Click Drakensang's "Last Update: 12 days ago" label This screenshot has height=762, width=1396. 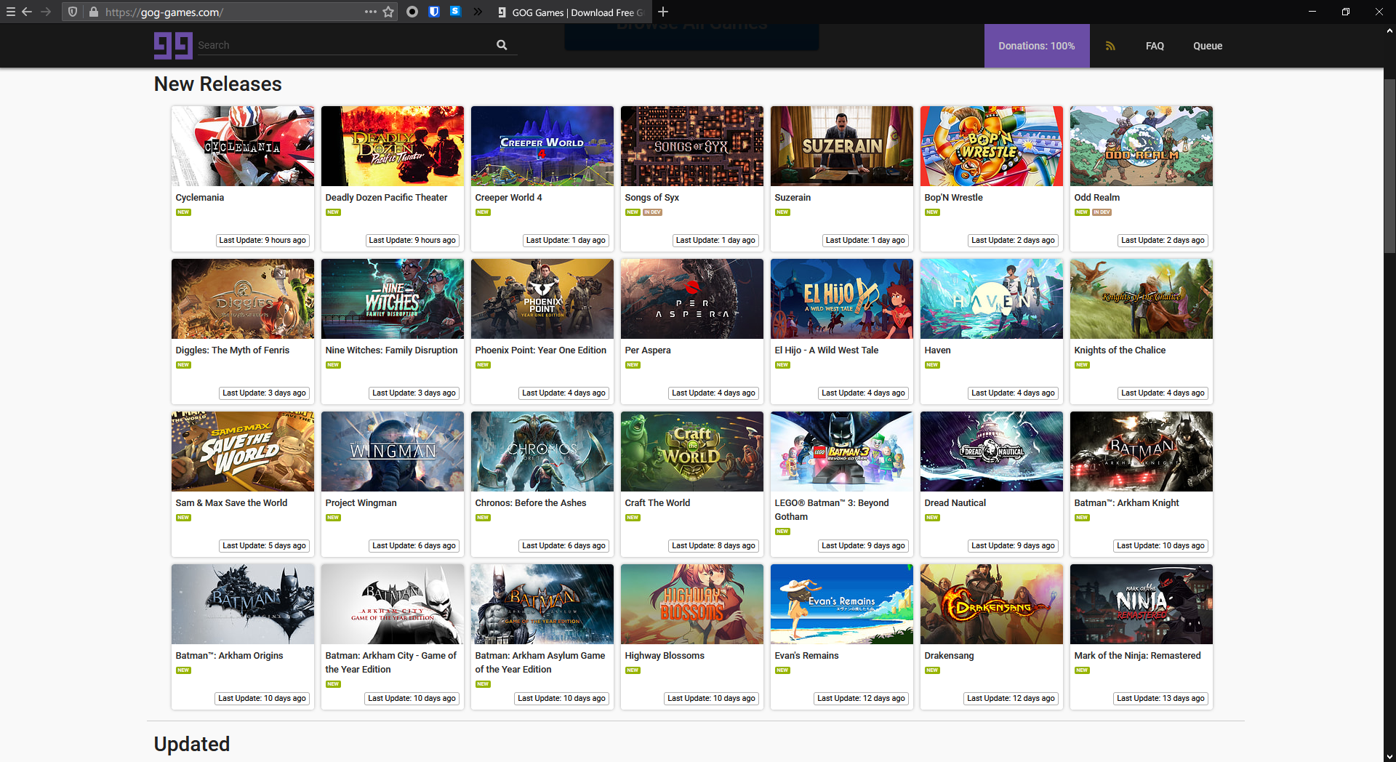pos(1011,699)
